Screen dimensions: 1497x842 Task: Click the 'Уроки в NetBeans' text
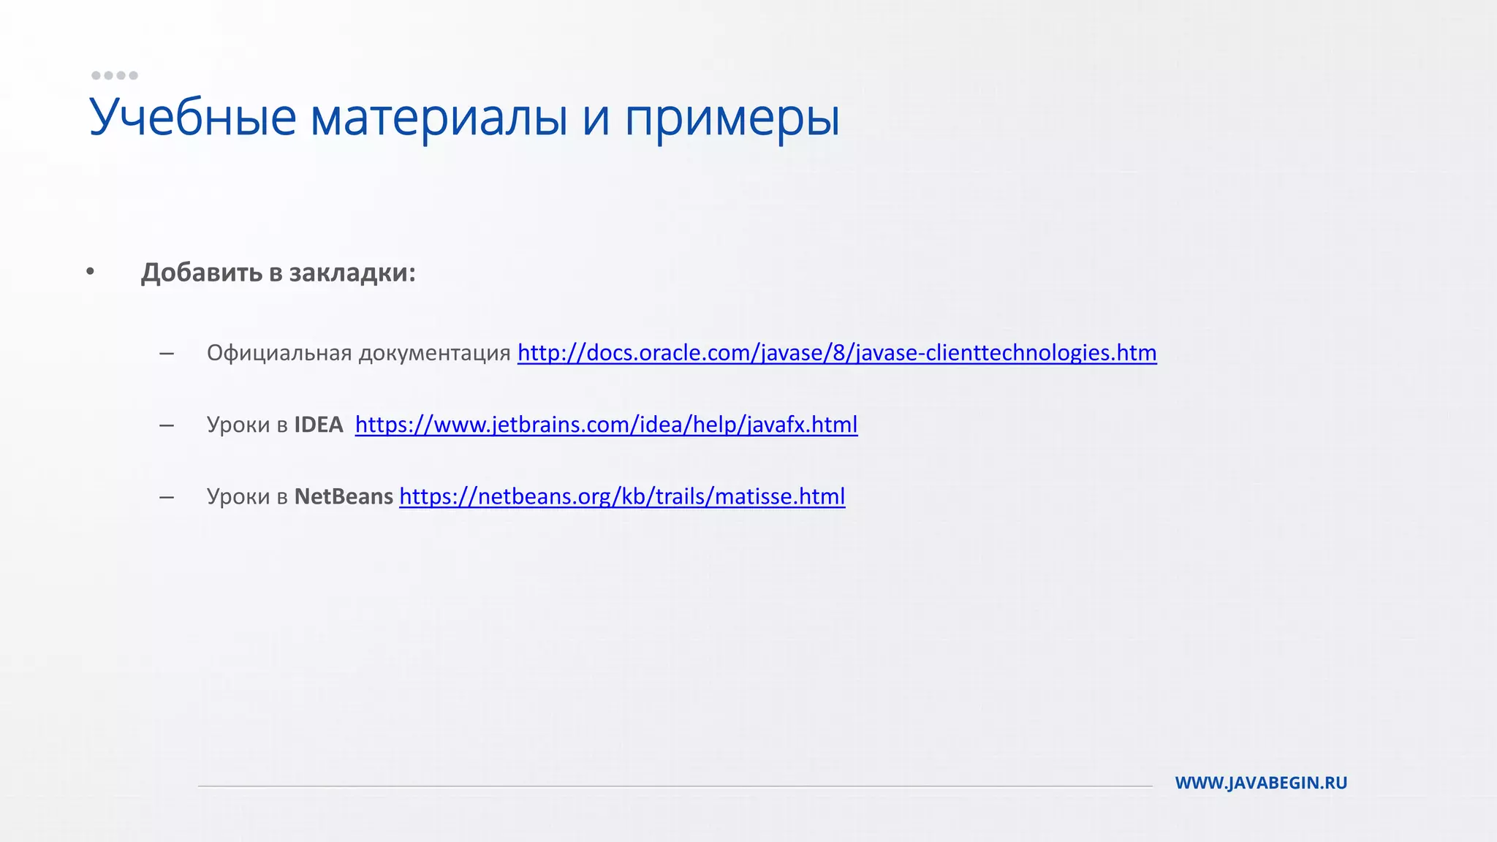click(300, 496)
